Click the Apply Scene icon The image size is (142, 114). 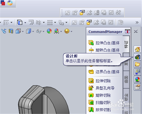click(x=57, y=31)
